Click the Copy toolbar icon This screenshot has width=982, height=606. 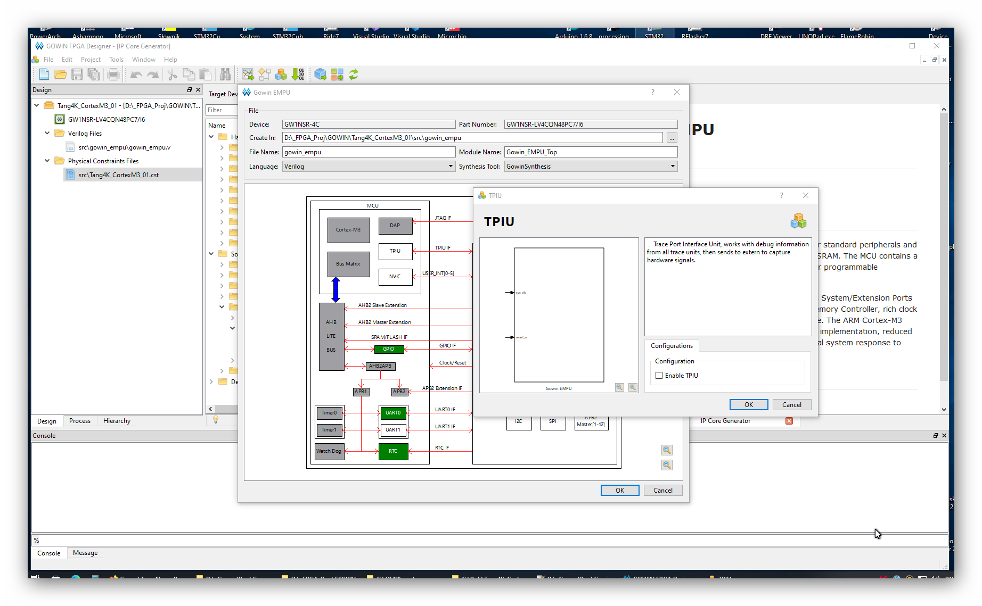pos(189,74)
